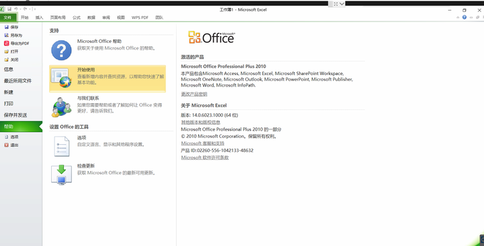484x246 pixels.
Task: Click the version text 14.0.6023.1000 (64 位)
Action: click(215, 115)
